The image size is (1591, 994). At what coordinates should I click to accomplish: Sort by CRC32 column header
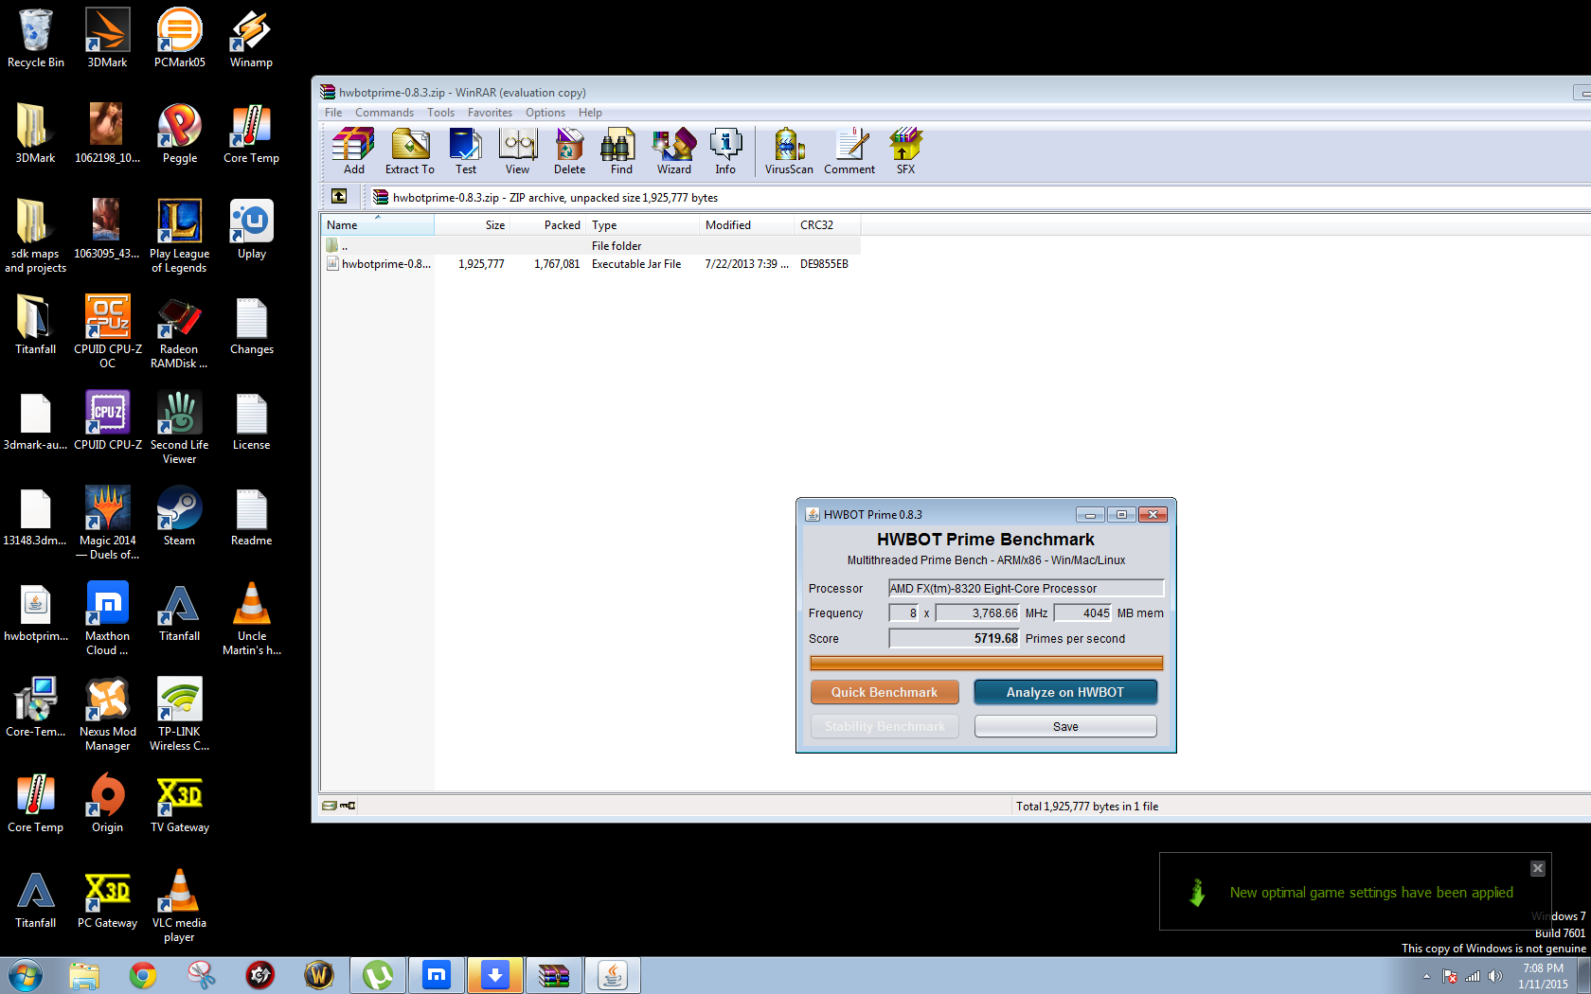coord(828,225)
